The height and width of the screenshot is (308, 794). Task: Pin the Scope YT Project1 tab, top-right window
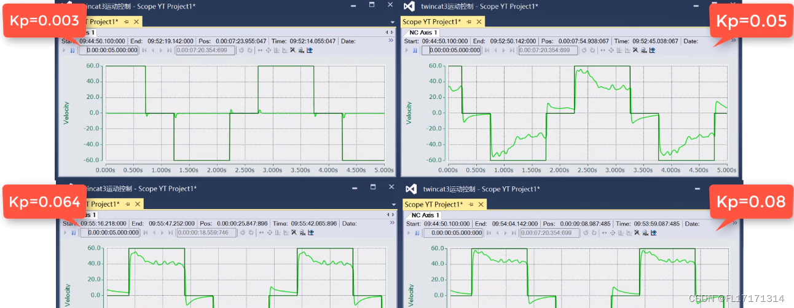[470, 22]
